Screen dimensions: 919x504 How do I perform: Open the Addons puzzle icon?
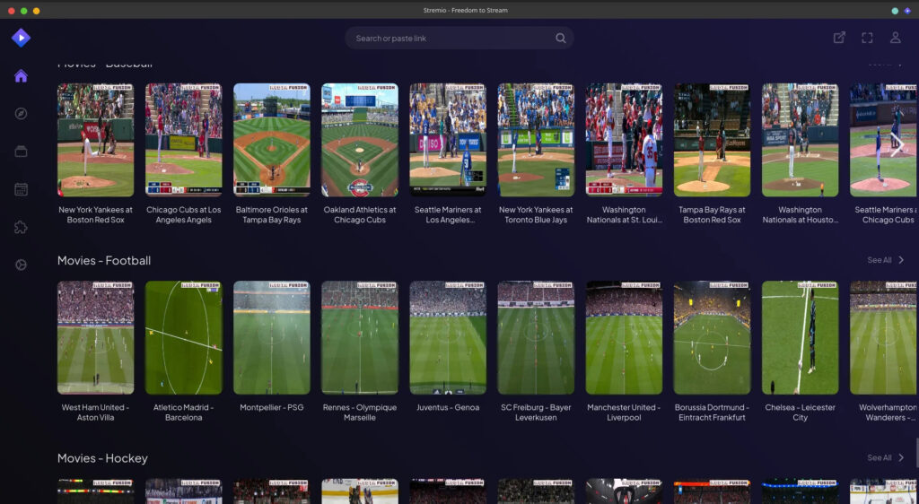click(22, 227)
